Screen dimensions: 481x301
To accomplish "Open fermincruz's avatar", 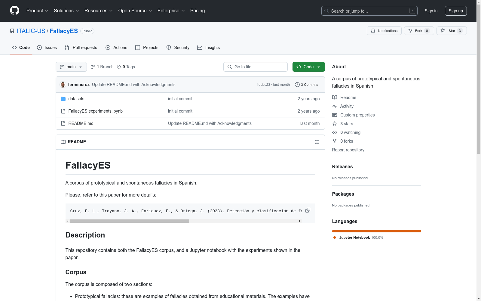I will (x=63, y=85).
